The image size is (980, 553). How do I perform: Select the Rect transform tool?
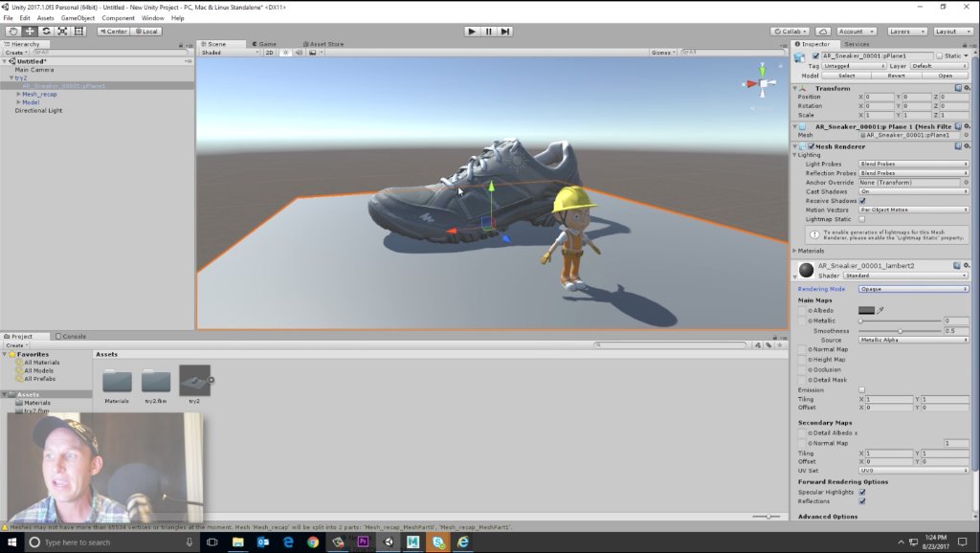click(x=79, y=31)
